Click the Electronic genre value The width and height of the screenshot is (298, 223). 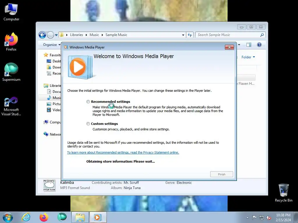[x=184, y=183]
